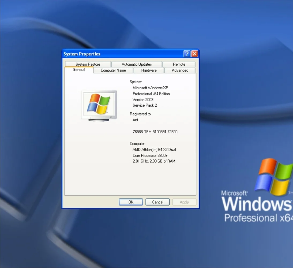Open the Automatic Updates tab
This screenshot has height=268, width=293.
point(137,64)
